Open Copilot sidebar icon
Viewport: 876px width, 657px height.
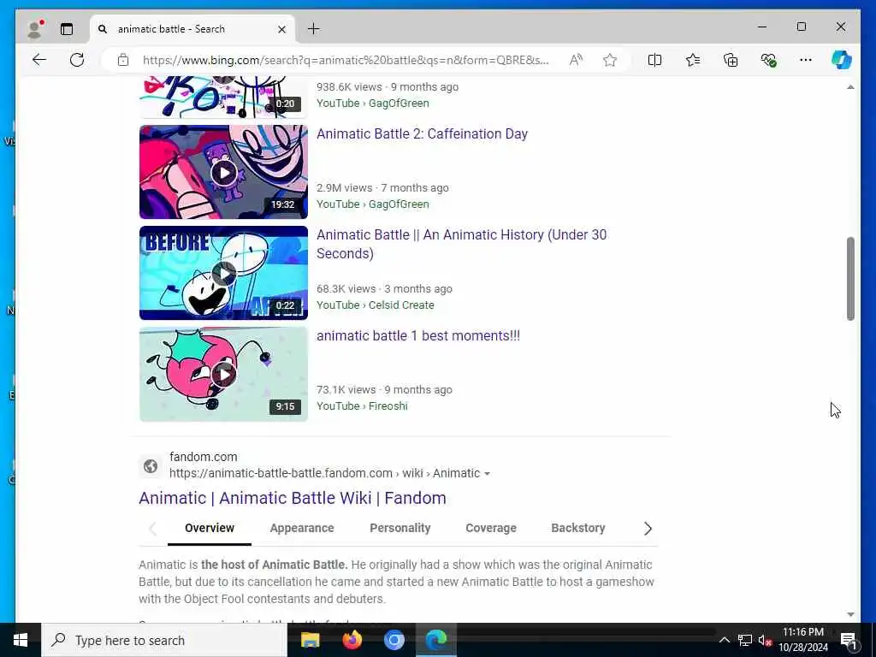pos(842,60)
